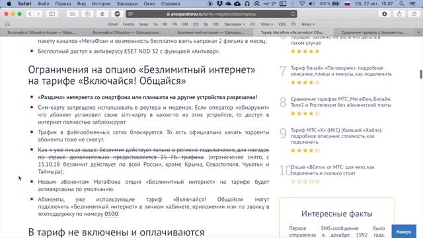423x238 pixels.
Task: Open the Dropbox menu bar icon
Action: (219, 3)
